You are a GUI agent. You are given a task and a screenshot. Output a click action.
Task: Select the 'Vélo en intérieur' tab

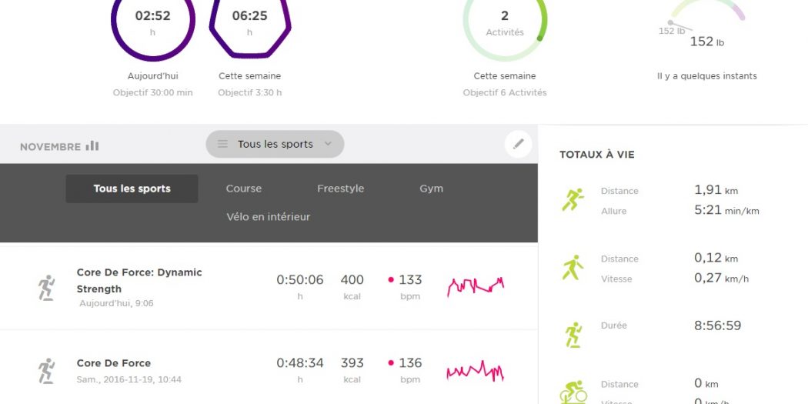pyautogui.click(x=268, y=217)
